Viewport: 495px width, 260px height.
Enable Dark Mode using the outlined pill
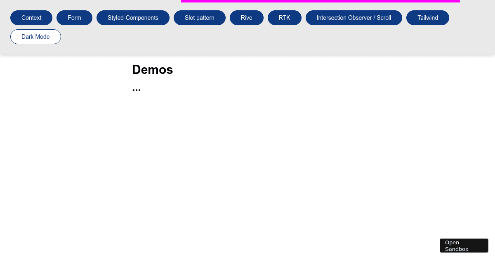click(x=35, y=37)
